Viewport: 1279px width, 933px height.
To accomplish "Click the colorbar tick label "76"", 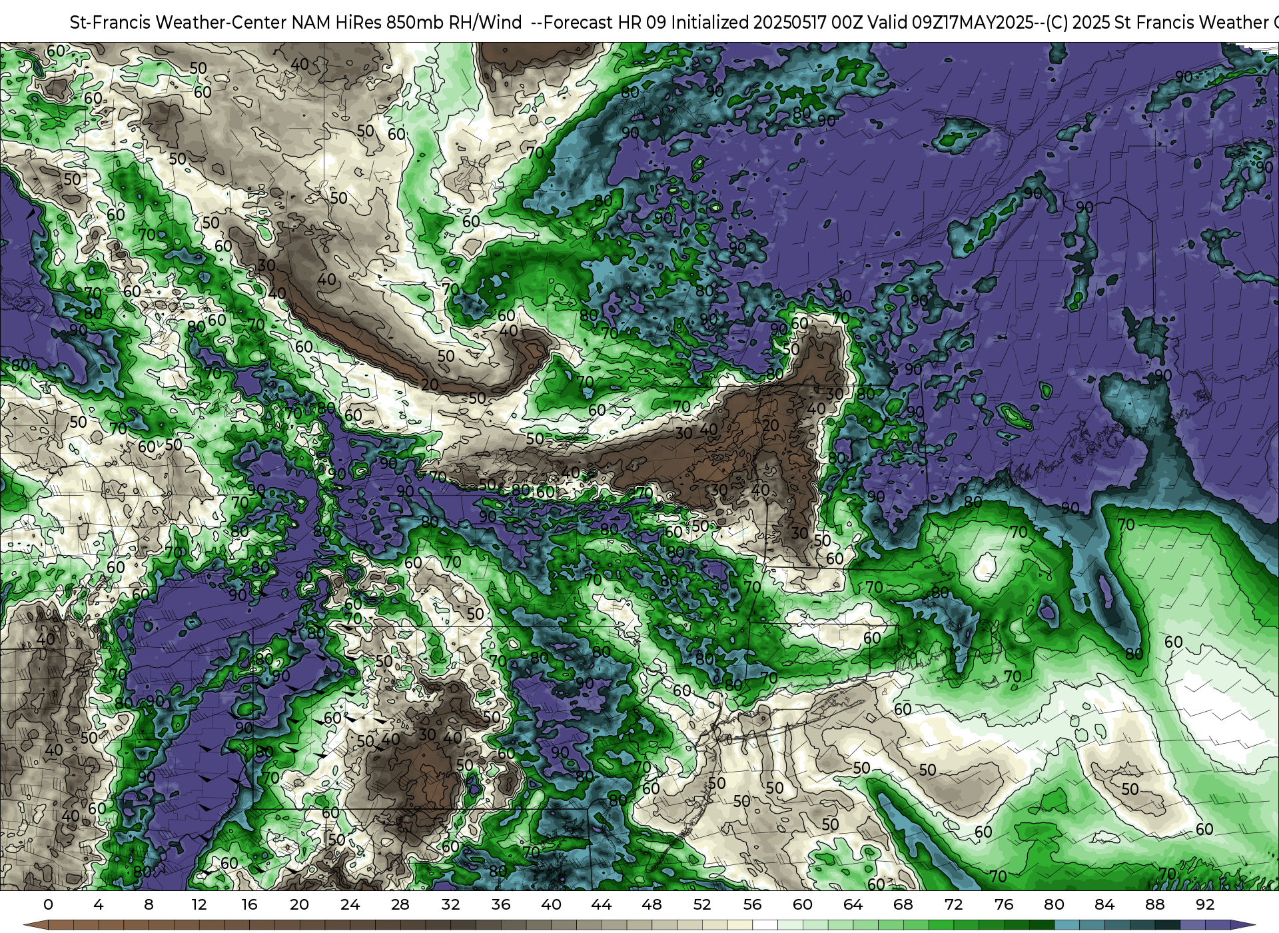I will (x=1004, y=904).
